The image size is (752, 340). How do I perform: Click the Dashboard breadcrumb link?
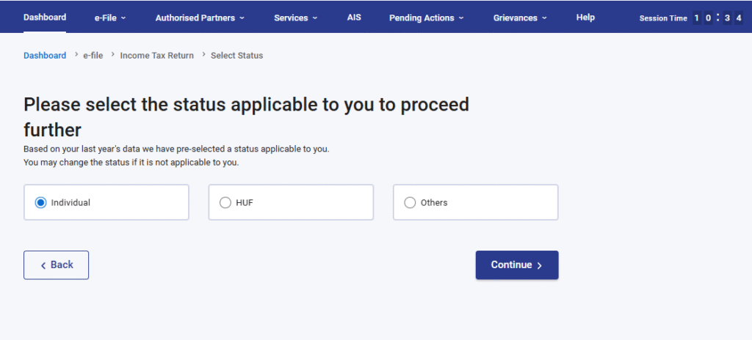click(45, 56)
